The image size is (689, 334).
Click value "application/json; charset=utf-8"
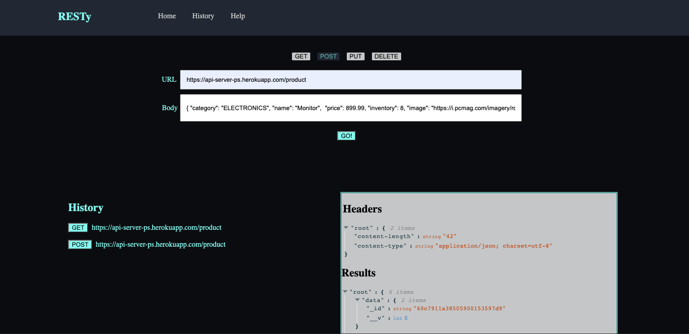494,246
